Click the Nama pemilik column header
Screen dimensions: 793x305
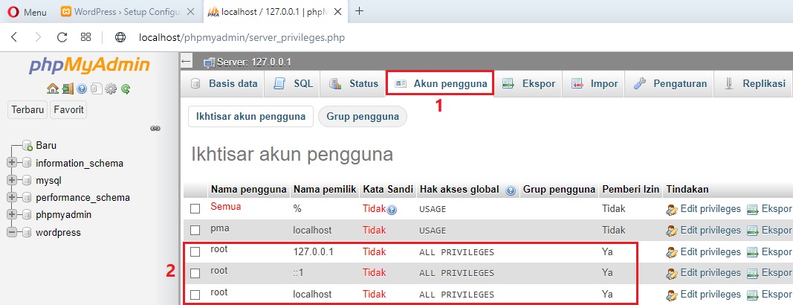tap(325, 190)
